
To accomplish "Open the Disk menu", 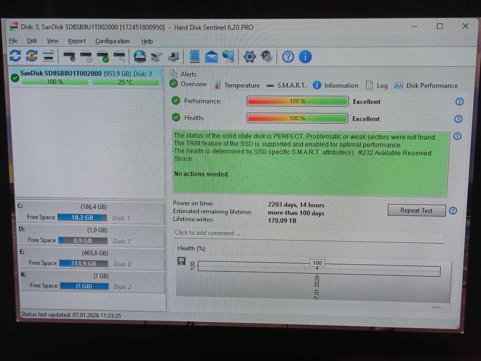I will pos(32,41).
